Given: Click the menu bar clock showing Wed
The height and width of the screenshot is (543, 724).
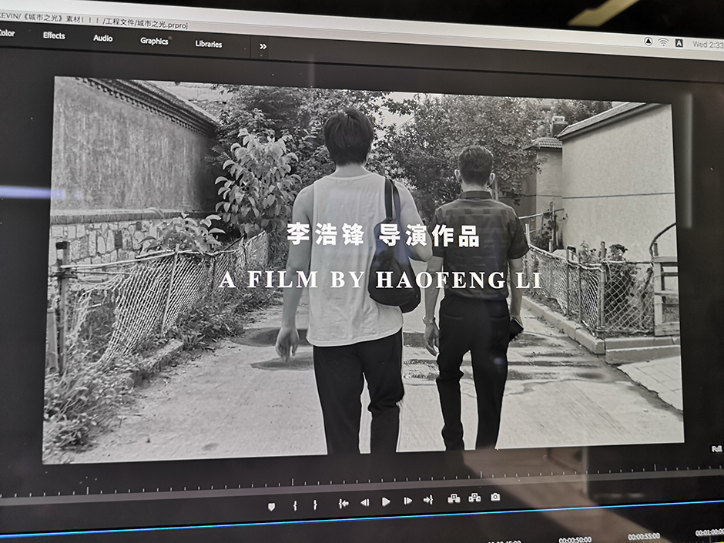Looking at the screenshot, I should (708, 45).
